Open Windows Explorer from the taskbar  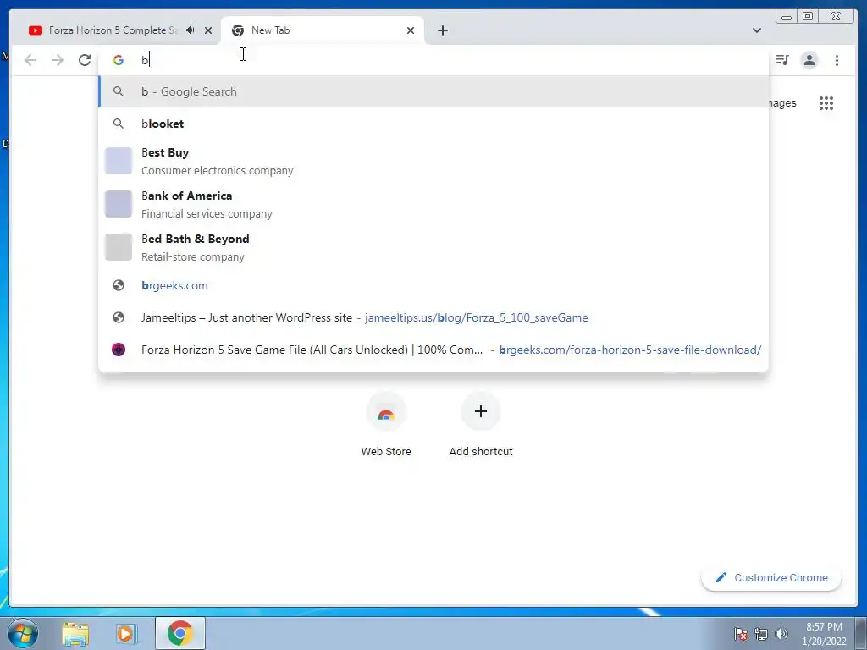coord(75,633)
